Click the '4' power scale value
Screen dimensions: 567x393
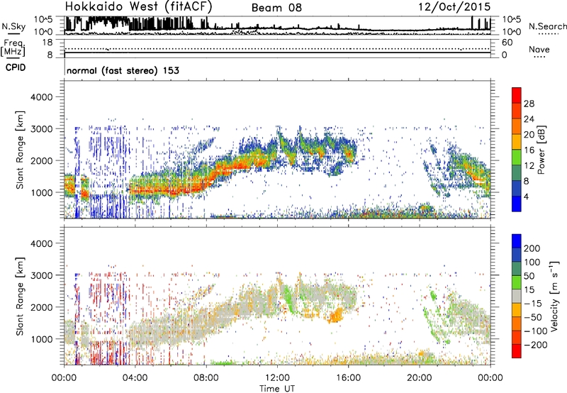[x=527, y=196]
